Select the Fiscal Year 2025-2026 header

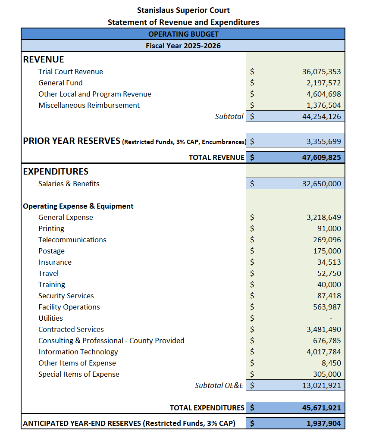(x=183, y=45)
